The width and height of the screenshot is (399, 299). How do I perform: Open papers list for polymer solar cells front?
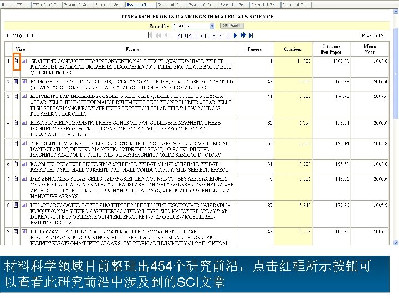16,96
